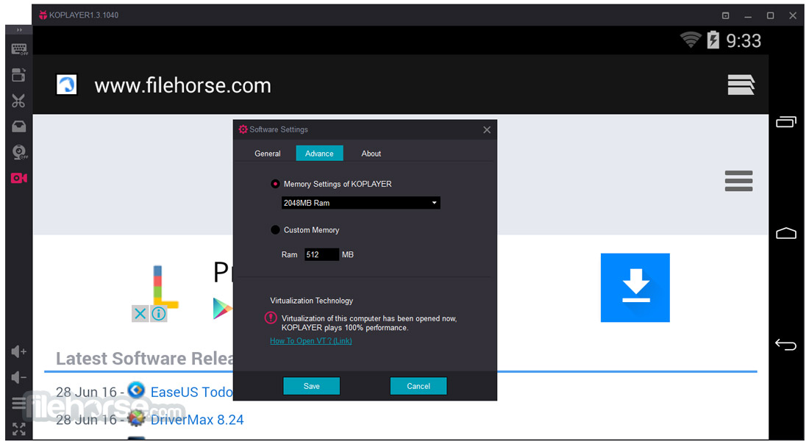Switch to the Advance tab

coord(319,153)
